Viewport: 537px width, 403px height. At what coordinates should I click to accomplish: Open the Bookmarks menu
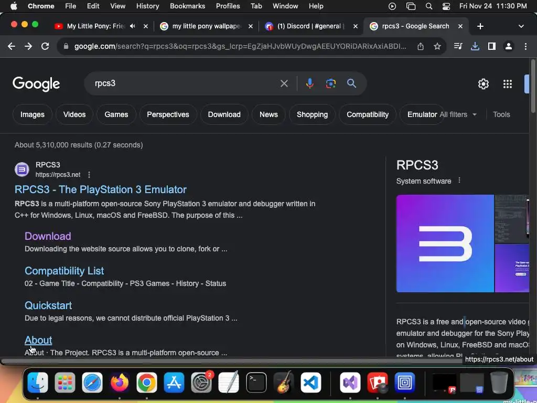(x=187, y=6)
